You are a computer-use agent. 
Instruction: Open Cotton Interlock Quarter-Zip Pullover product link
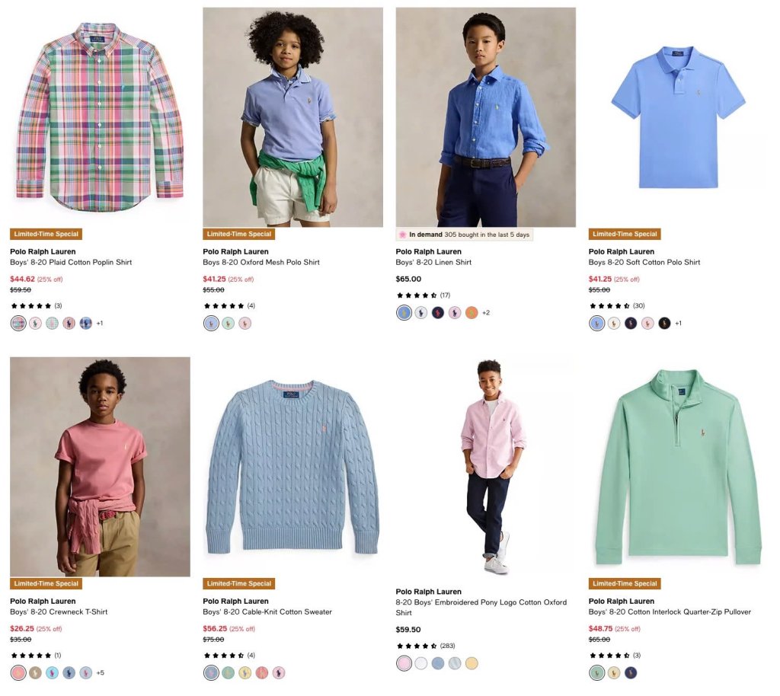click(670, 612)
